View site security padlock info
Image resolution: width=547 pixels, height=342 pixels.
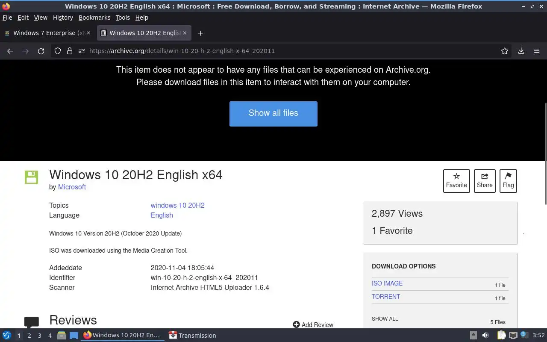pyautogui.click(x=70, y=51)
